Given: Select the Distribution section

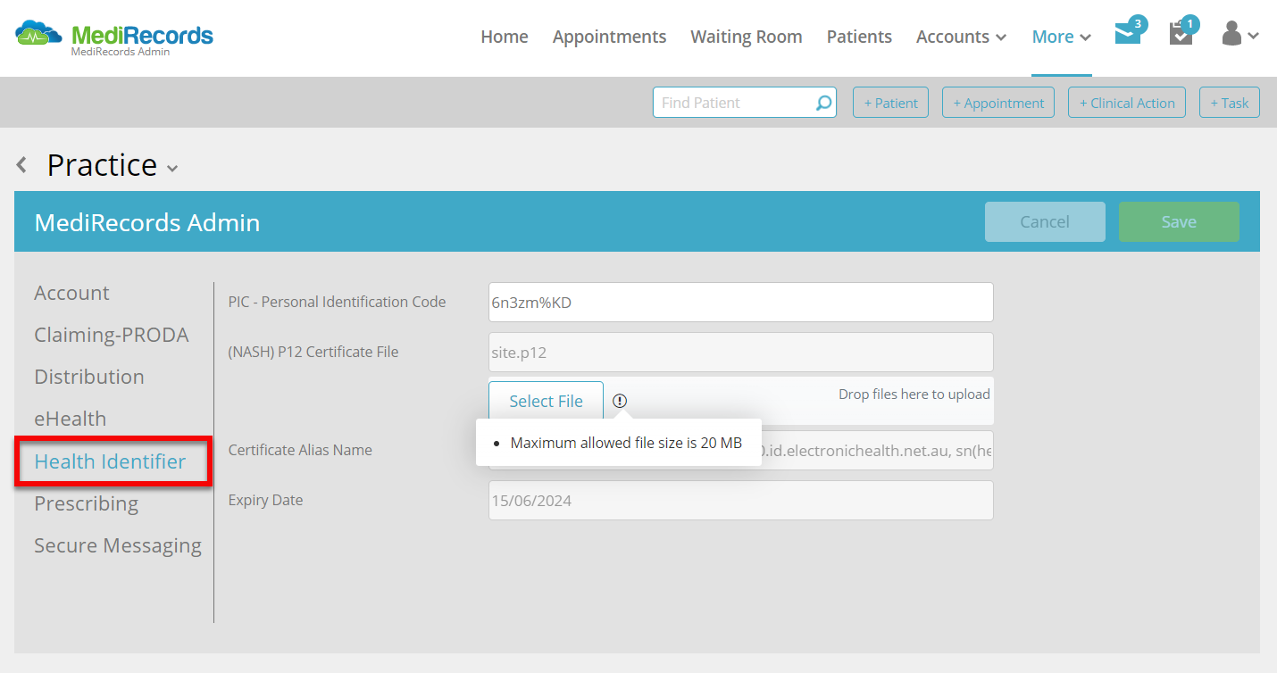Looking at the screenshot, I should click(x=89, y=377).
